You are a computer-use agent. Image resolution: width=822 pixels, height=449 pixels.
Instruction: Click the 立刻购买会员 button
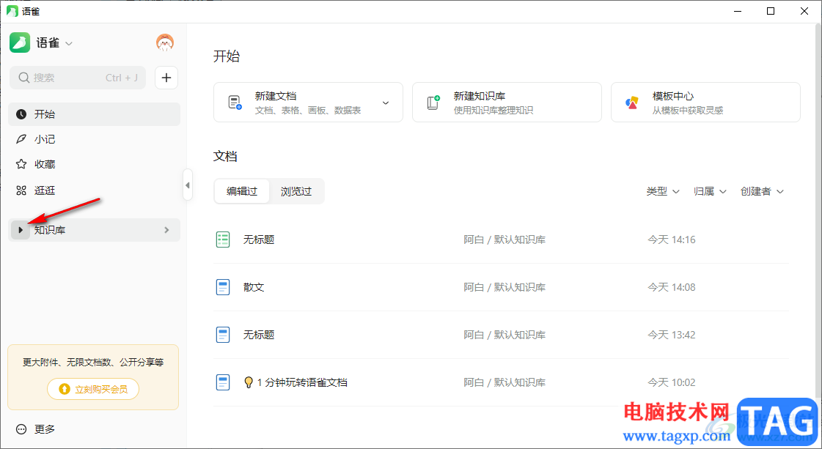[93, 389]
